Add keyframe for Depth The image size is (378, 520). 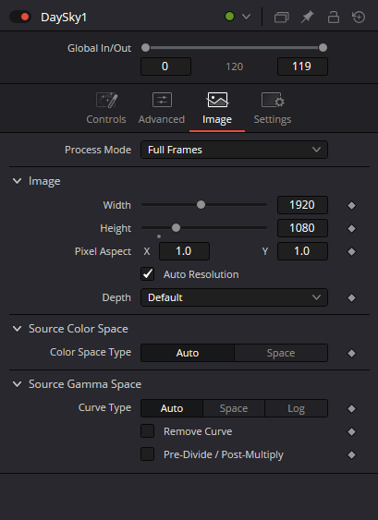351,297
